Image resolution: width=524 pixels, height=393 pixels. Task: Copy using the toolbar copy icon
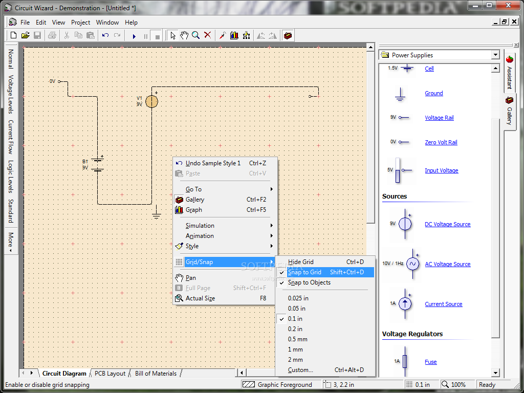pos(78,35)
